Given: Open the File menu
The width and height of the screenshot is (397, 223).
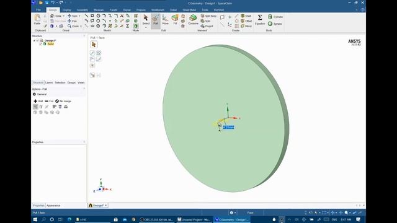Looking at the screenshot, I should pyautogui.click(x=38, y=10).
